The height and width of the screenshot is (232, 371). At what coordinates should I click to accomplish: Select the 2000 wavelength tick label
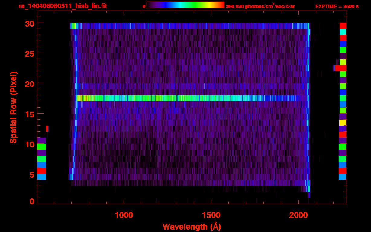[298, 215]
